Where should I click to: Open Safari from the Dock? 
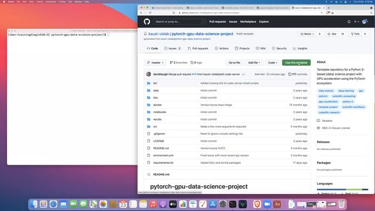pos(53,204)
